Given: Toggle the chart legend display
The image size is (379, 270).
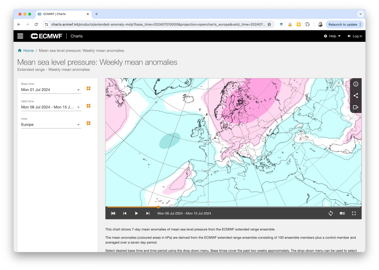Looking at the screenshot, I should (x=342, y=213).
